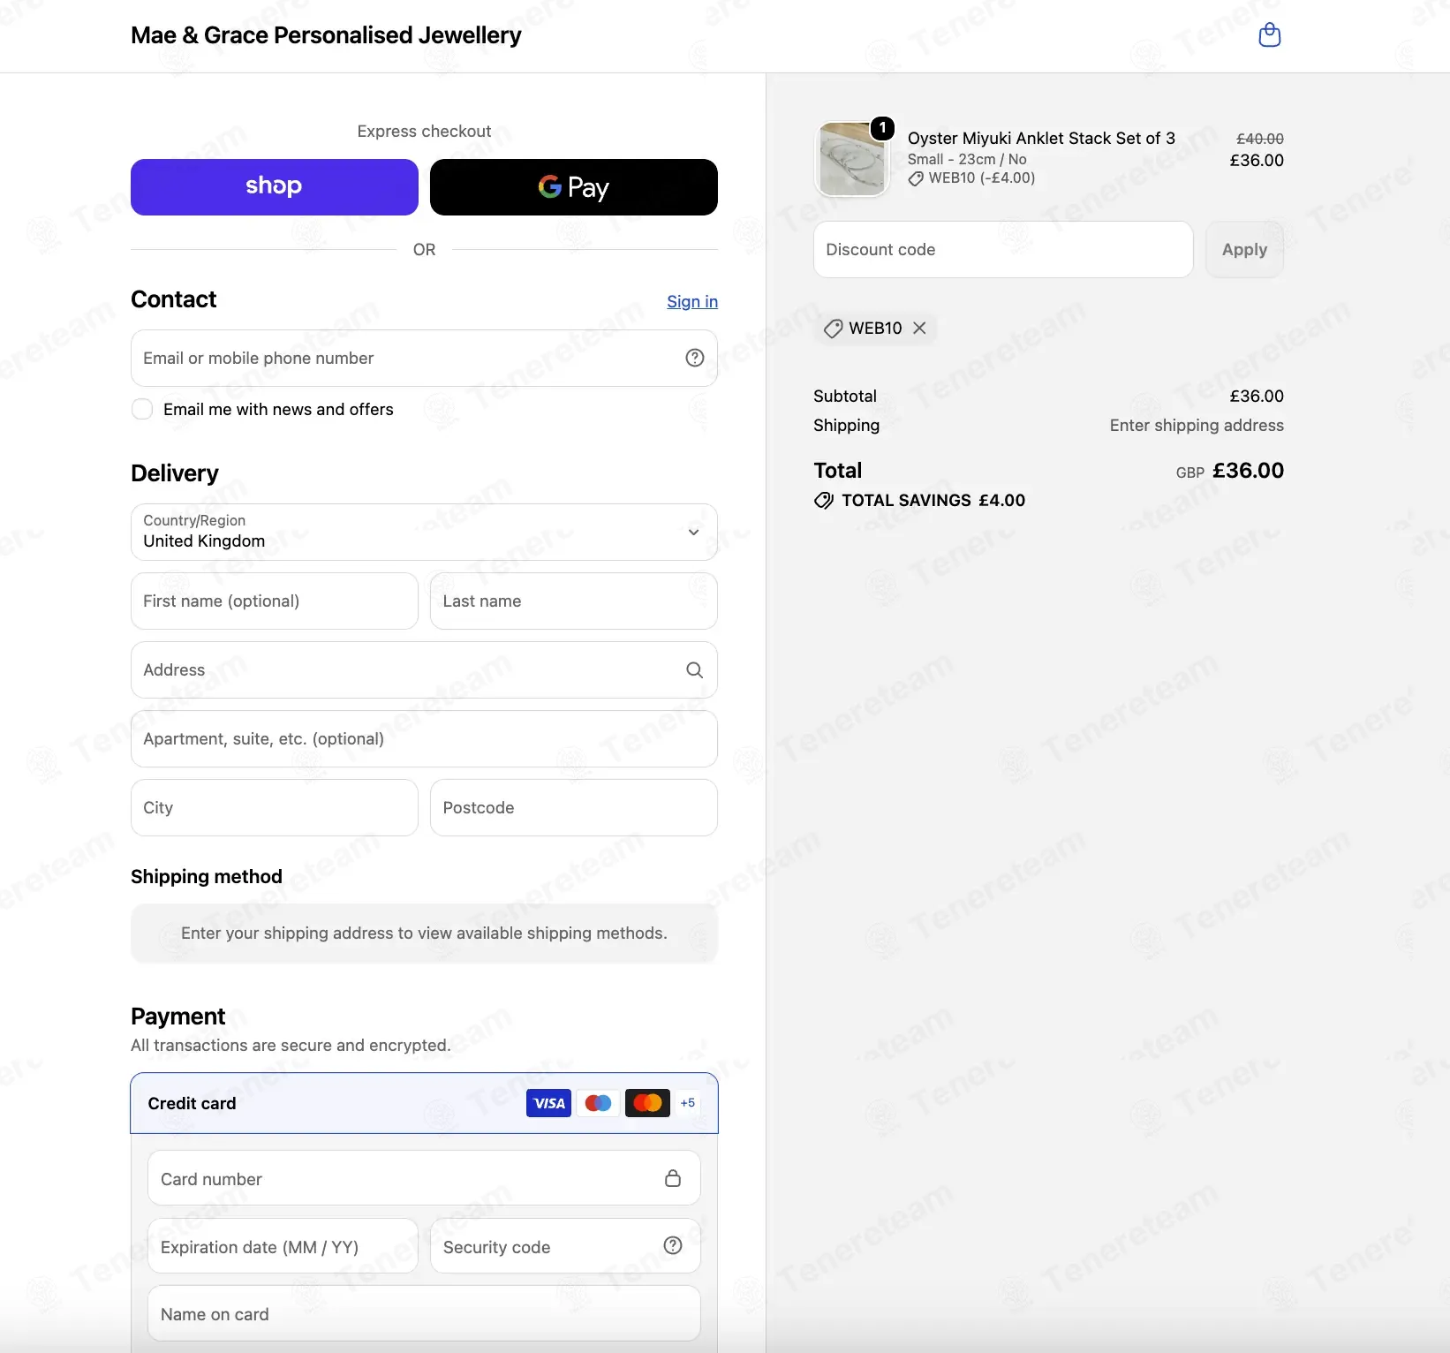1450x1353 pixels.
Task: Focus the Card number field
Action: [424, 1179]
